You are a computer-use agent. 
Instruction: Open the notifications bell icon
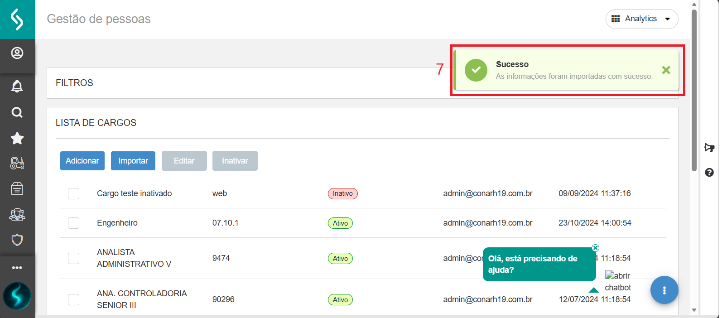coord(17,86)
